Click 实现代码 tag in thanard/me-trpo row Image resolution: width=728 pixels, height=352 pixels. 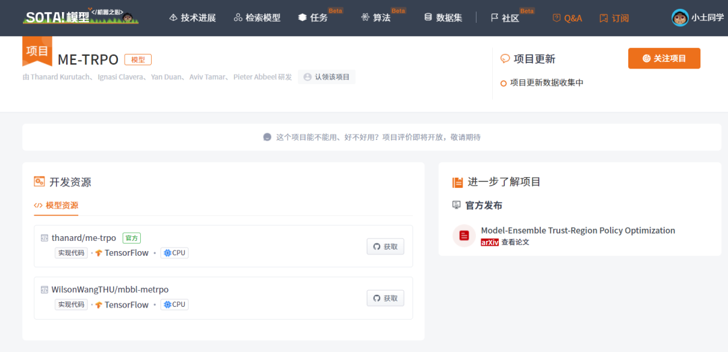tap(71, 253)
